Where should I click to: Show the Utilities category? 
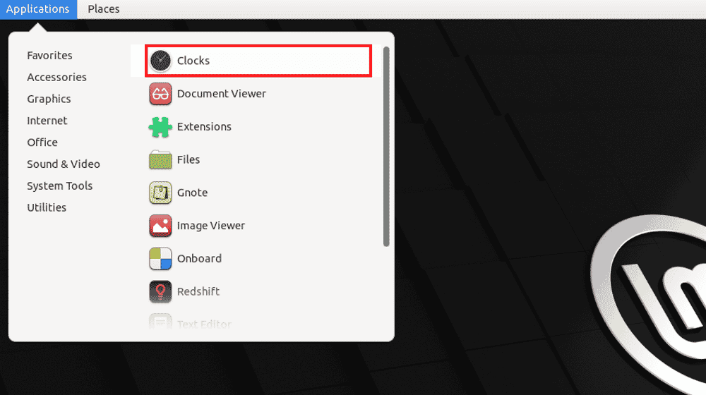(x=47, y=207)
